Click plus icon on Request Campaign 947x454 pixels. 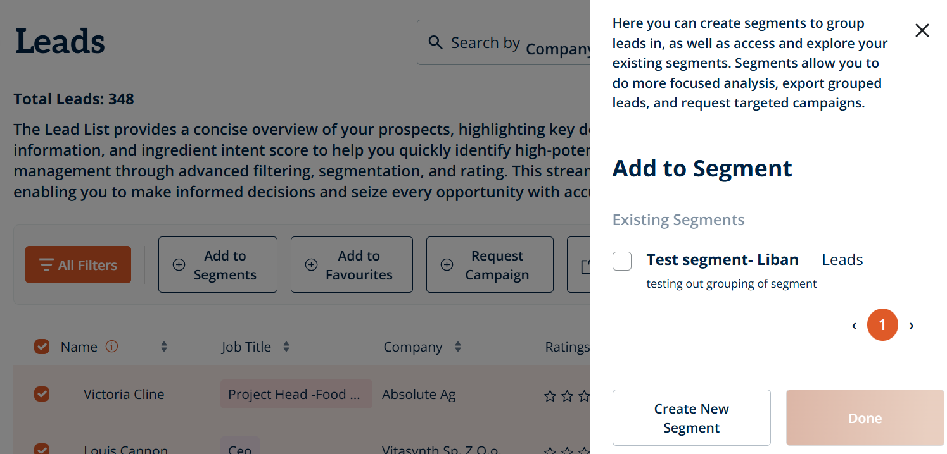point(447,265)
